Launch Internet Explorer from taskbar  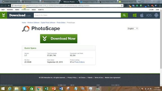[x=10, y=89]
